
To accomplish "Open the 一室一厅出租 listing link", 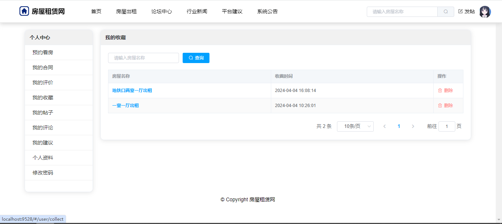I will [x=125, y=106].
